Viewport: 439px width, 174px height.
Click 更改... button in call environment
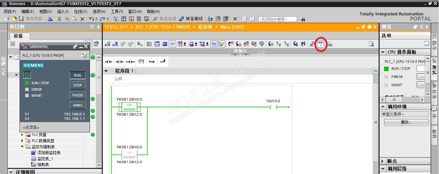point(406,122)
